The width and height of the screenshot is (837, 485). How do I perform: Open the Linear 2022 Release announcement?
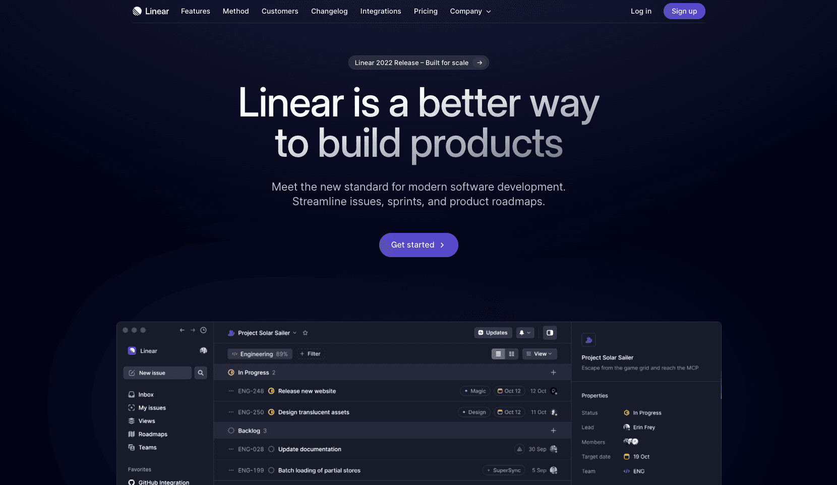pos(418,63)
